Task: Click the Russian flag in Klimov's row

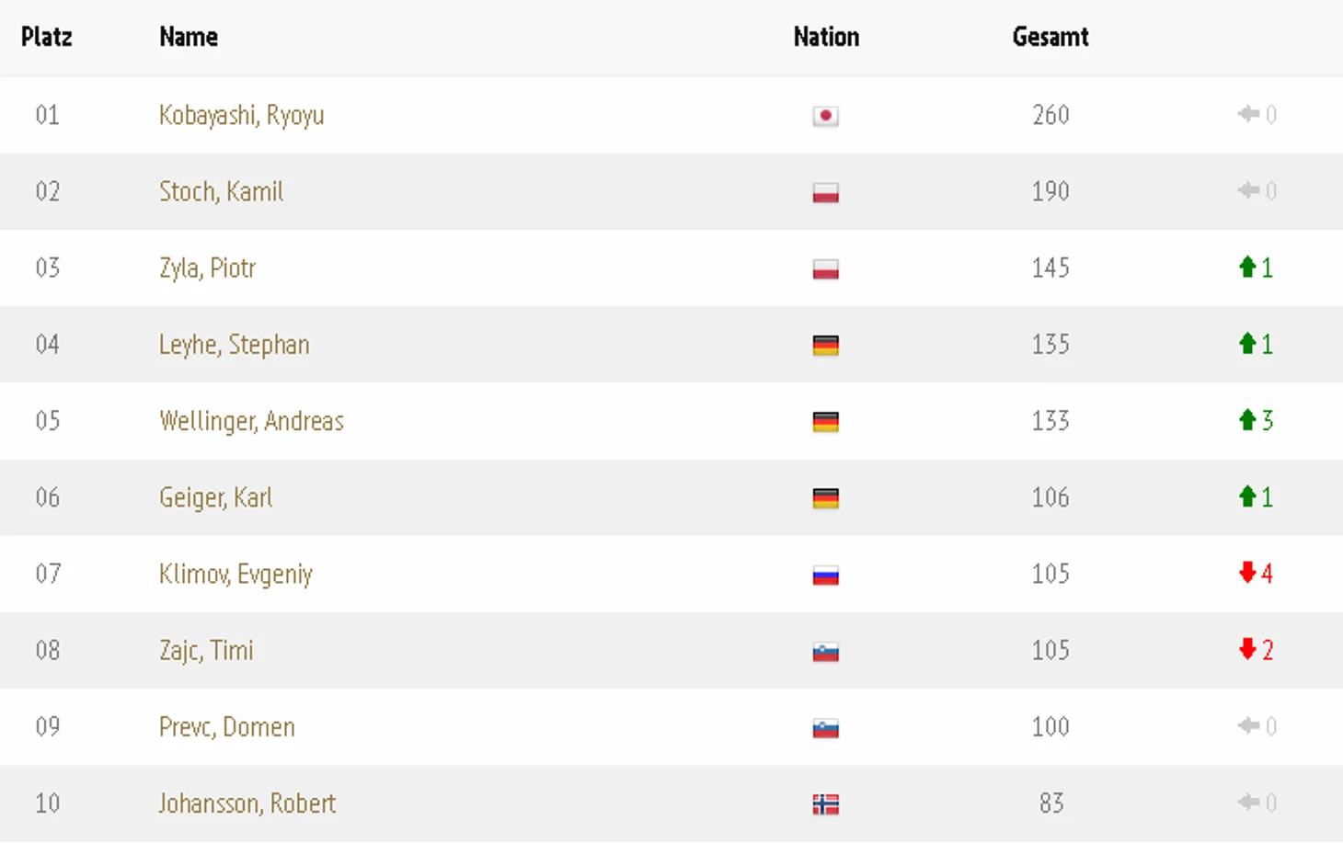Action: (x=825, y=575)
